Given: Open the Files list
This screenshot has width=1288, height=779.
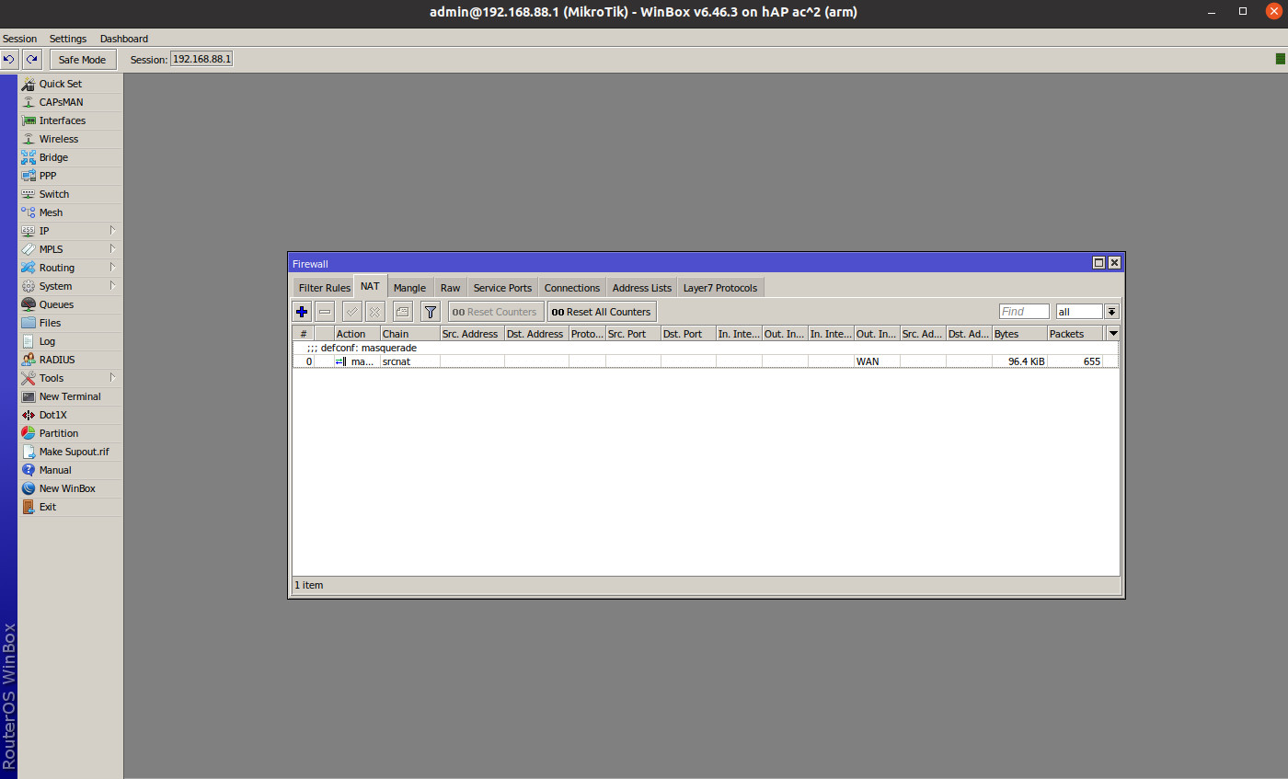Looking at the screenshot, I should [70, 323].
